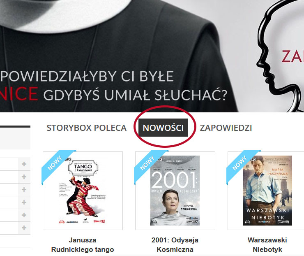Viewport: 304px width, 256px height.
Task: Open the Warszawski Niebotyk cover image
Action: [267, 191]
